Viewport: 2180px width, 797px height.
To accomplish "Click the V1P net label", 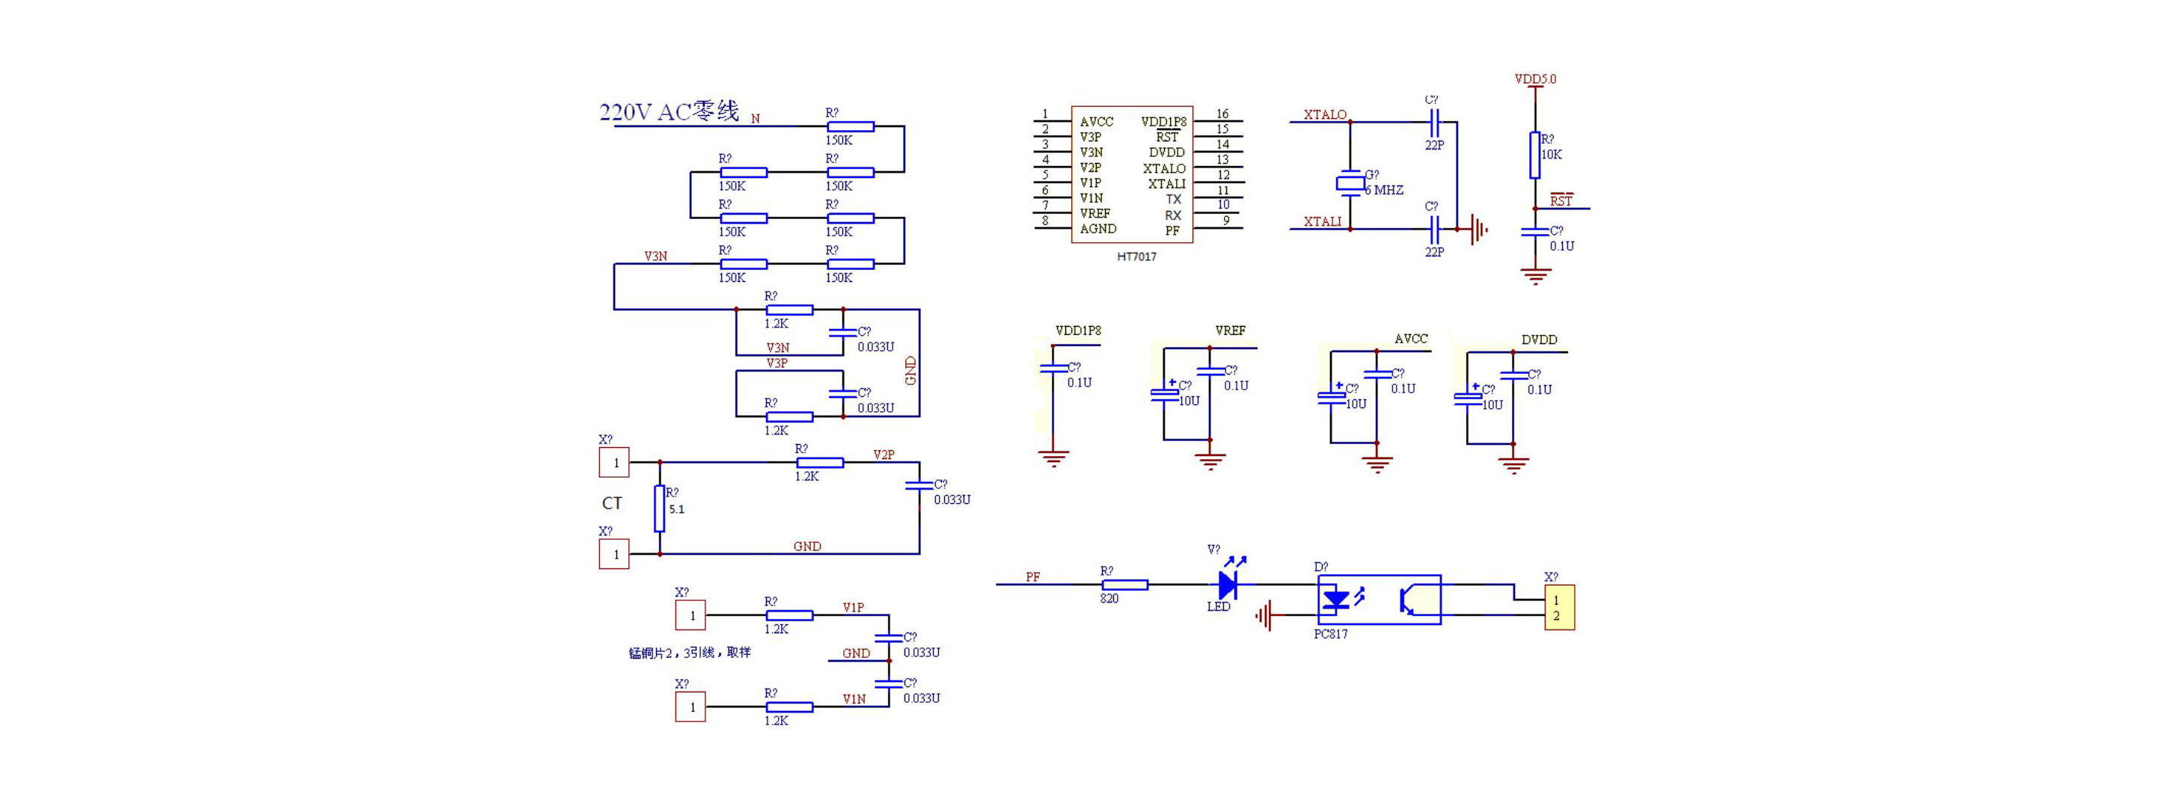I will click(853, 608).
